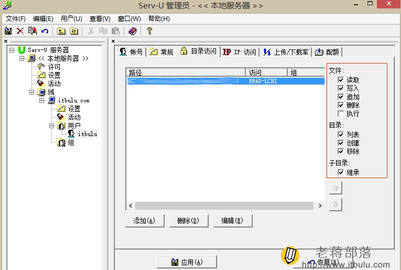The height and width of the screenshot is (270, 401).
Task: Open 许可 under local server
Action: pyautogui.click(x=54, y=67)
